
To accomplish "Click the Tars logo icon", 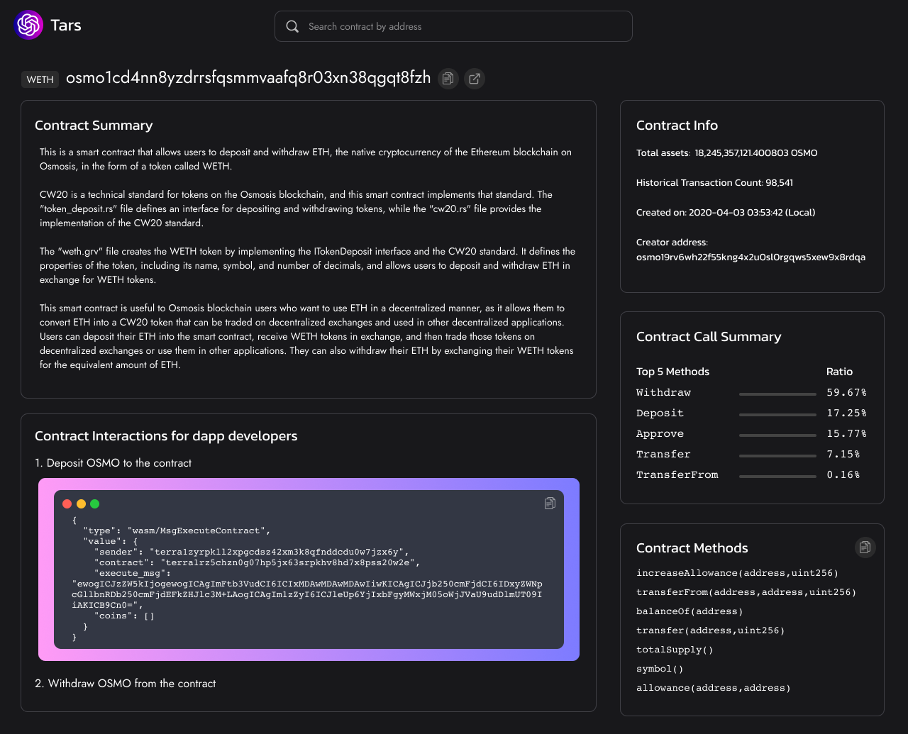I will [28, 25].
